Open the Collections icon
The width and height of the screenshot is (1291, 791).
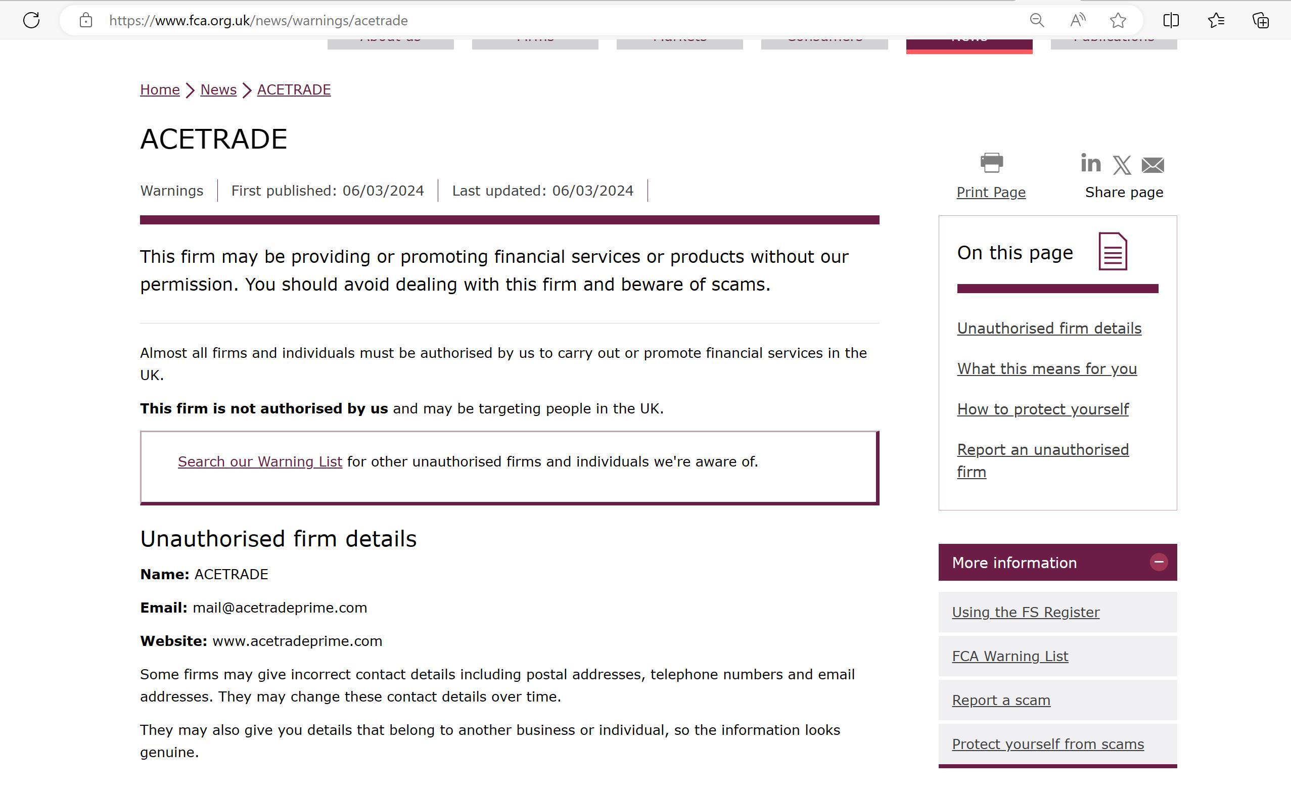1261,20
